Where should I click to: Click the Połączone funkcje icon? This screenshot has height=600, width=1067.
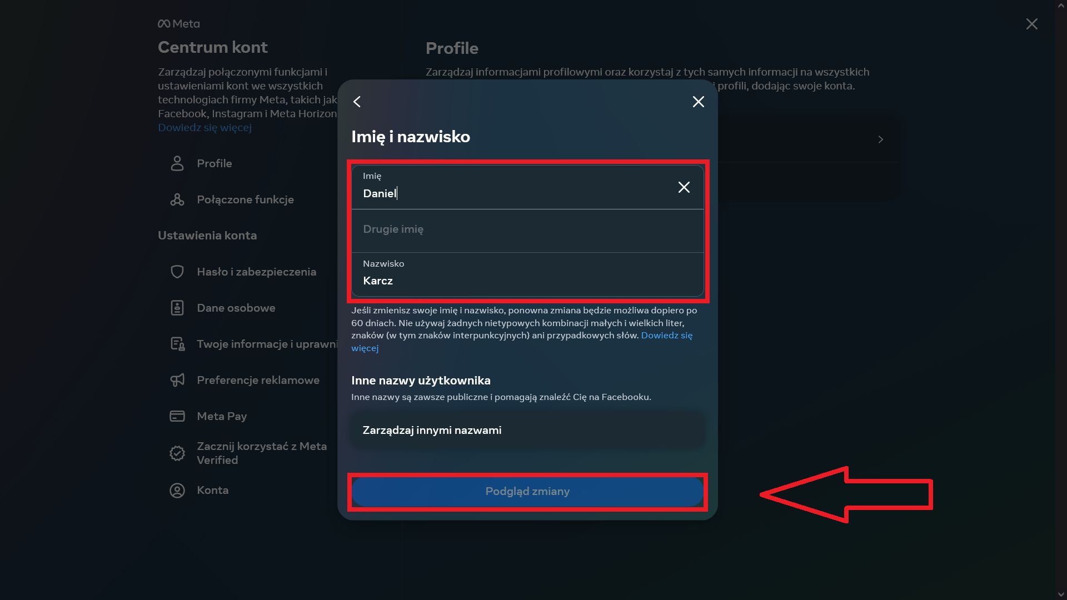(x=177, y=199)
